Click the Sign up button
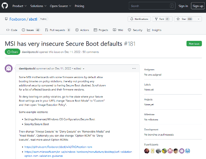 [x=198, y=6]
